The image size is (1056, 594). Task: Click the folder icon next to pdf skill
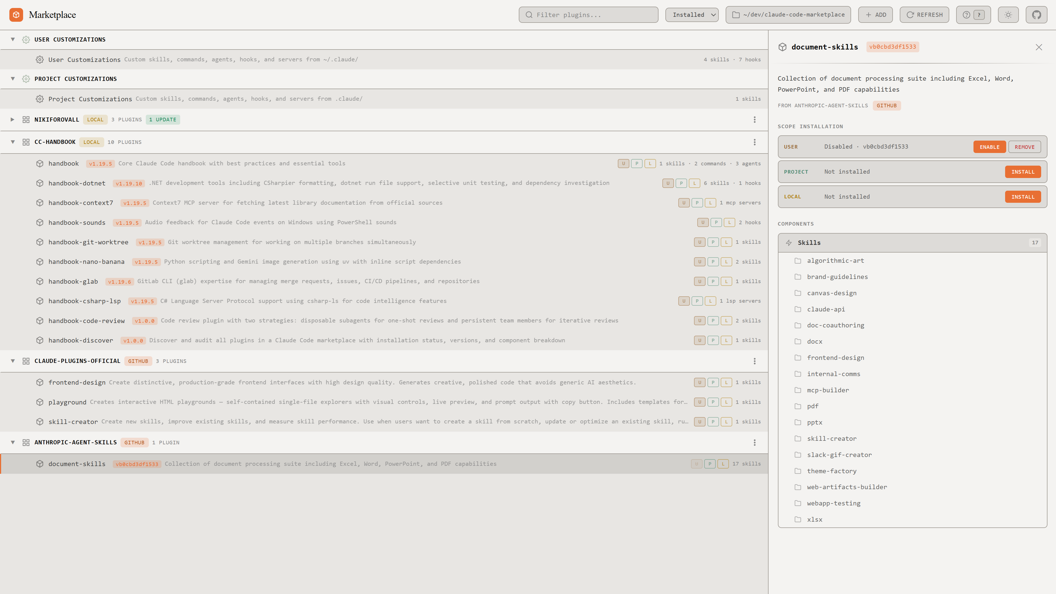798,406
